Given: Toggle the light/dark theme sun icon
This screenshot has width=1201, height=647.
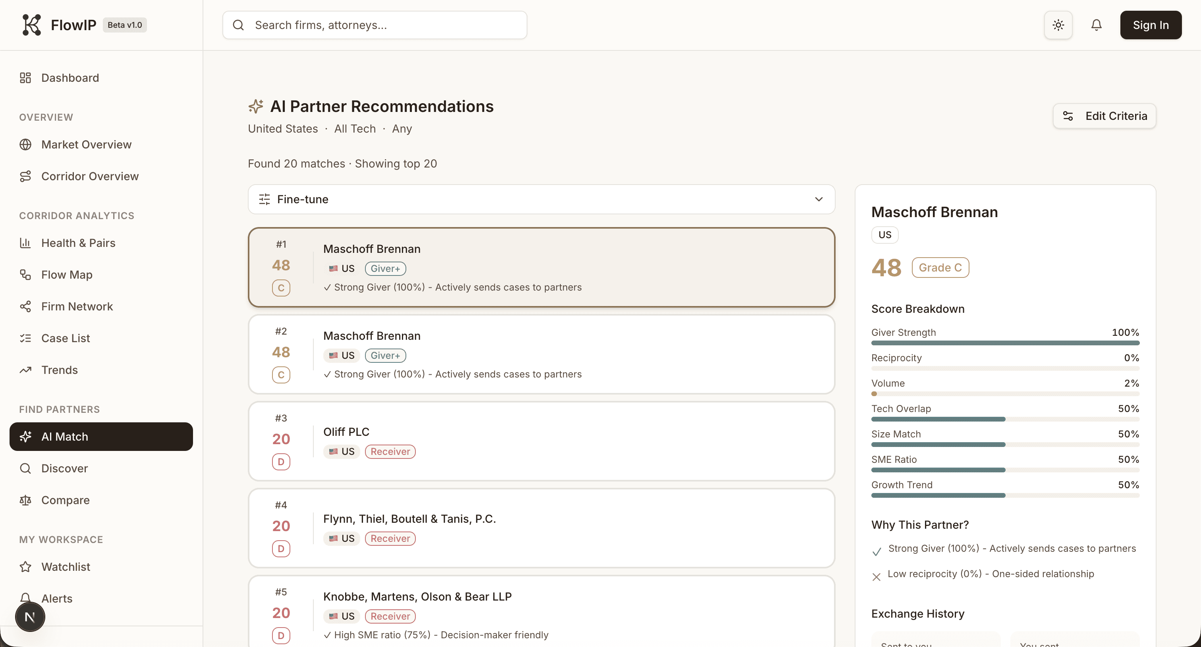Looking at the screenshot, I should 1058,25.
